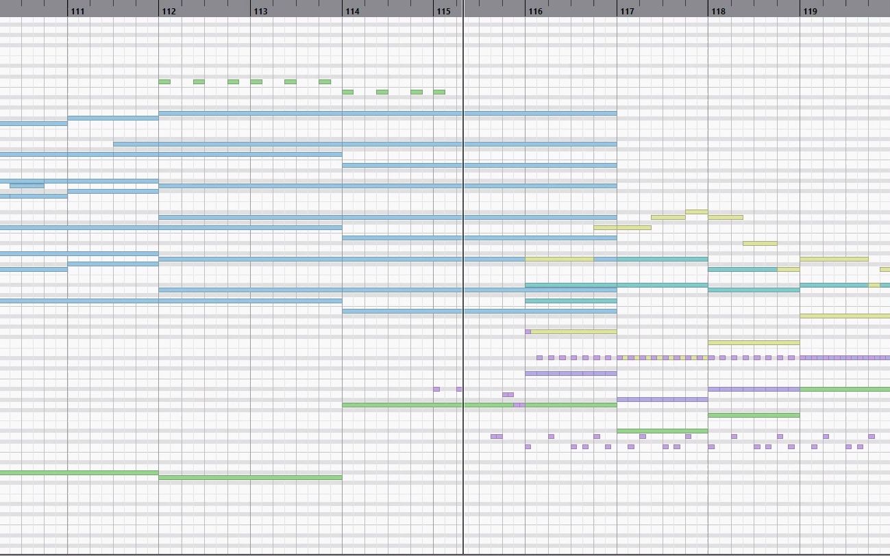This screenshot has height=556, width=890.
Task: Select the lowest teal note in bar 116
Action: (571, 301)
